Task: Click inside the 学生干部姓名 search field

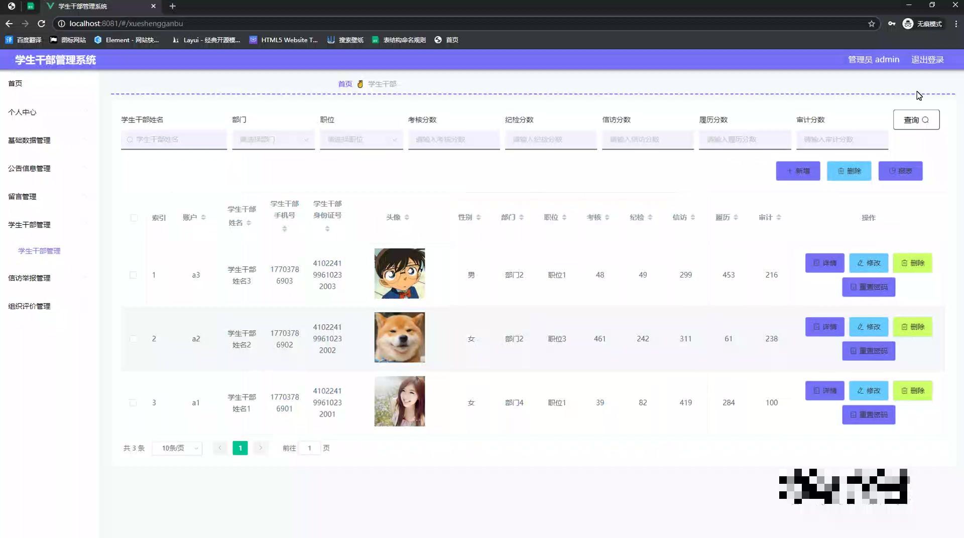Action: tap(174, 140)
